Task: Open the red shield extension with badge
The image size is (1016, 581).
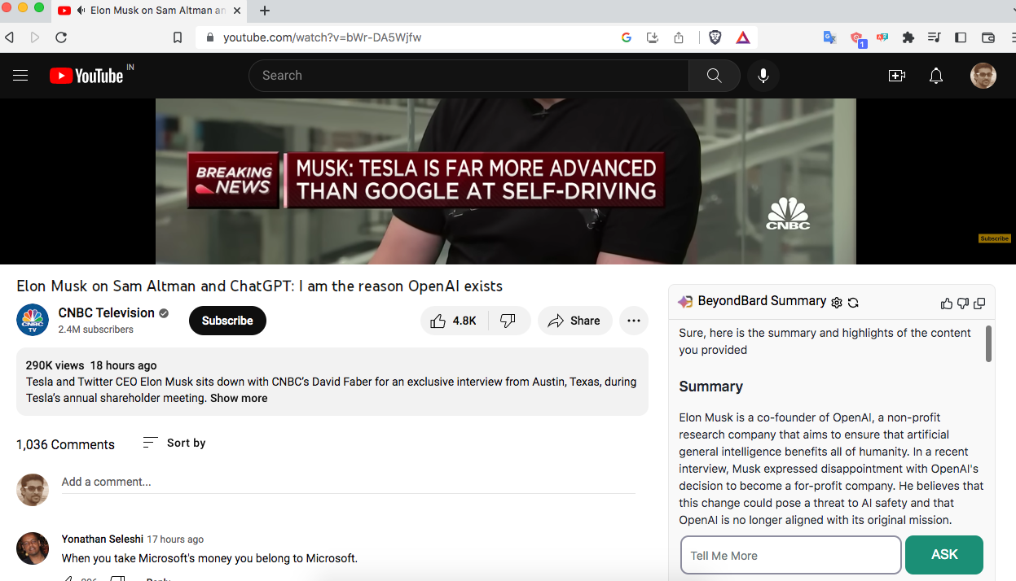Action: [857, 38]
